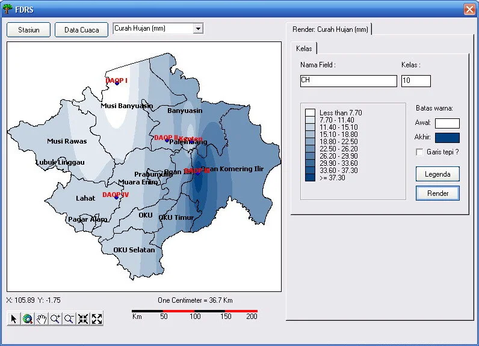Select the zoom out magnifier
Viewport: 479px width, 346px height.
pyautogui.click(x=69, y=319)
